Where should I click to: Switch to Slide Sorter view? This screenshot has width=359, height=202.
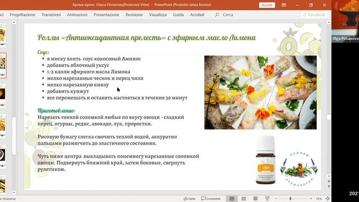tap(243, 199)
